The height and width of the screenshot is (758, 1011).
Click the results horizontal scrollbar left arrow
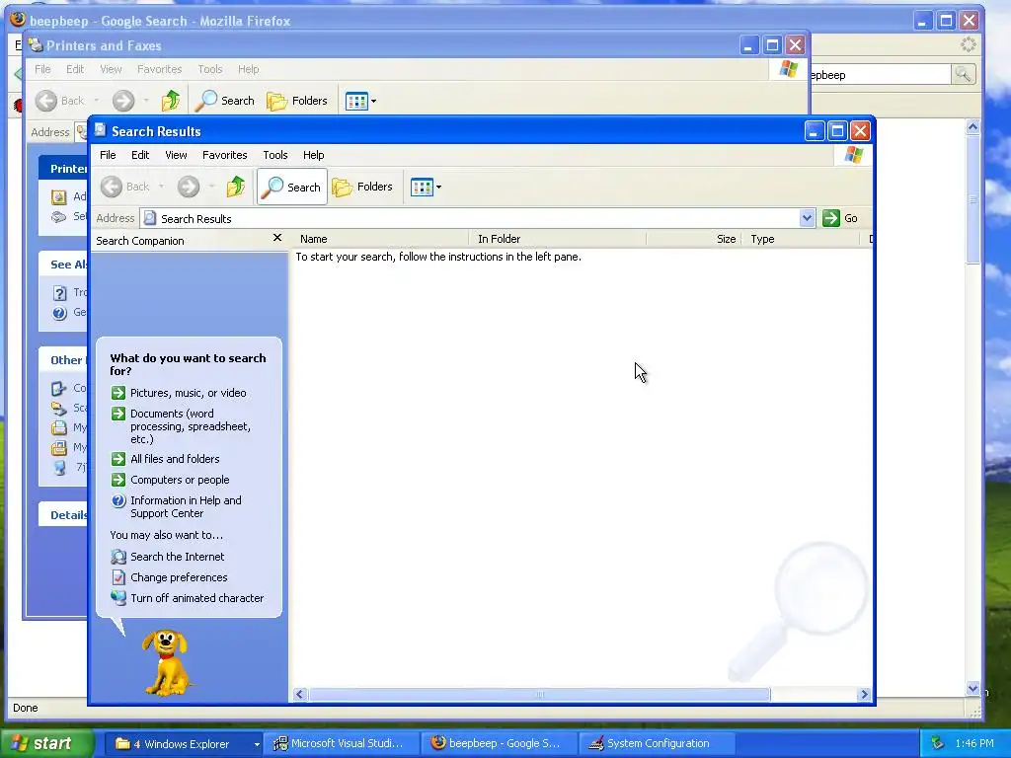point(299,695)
